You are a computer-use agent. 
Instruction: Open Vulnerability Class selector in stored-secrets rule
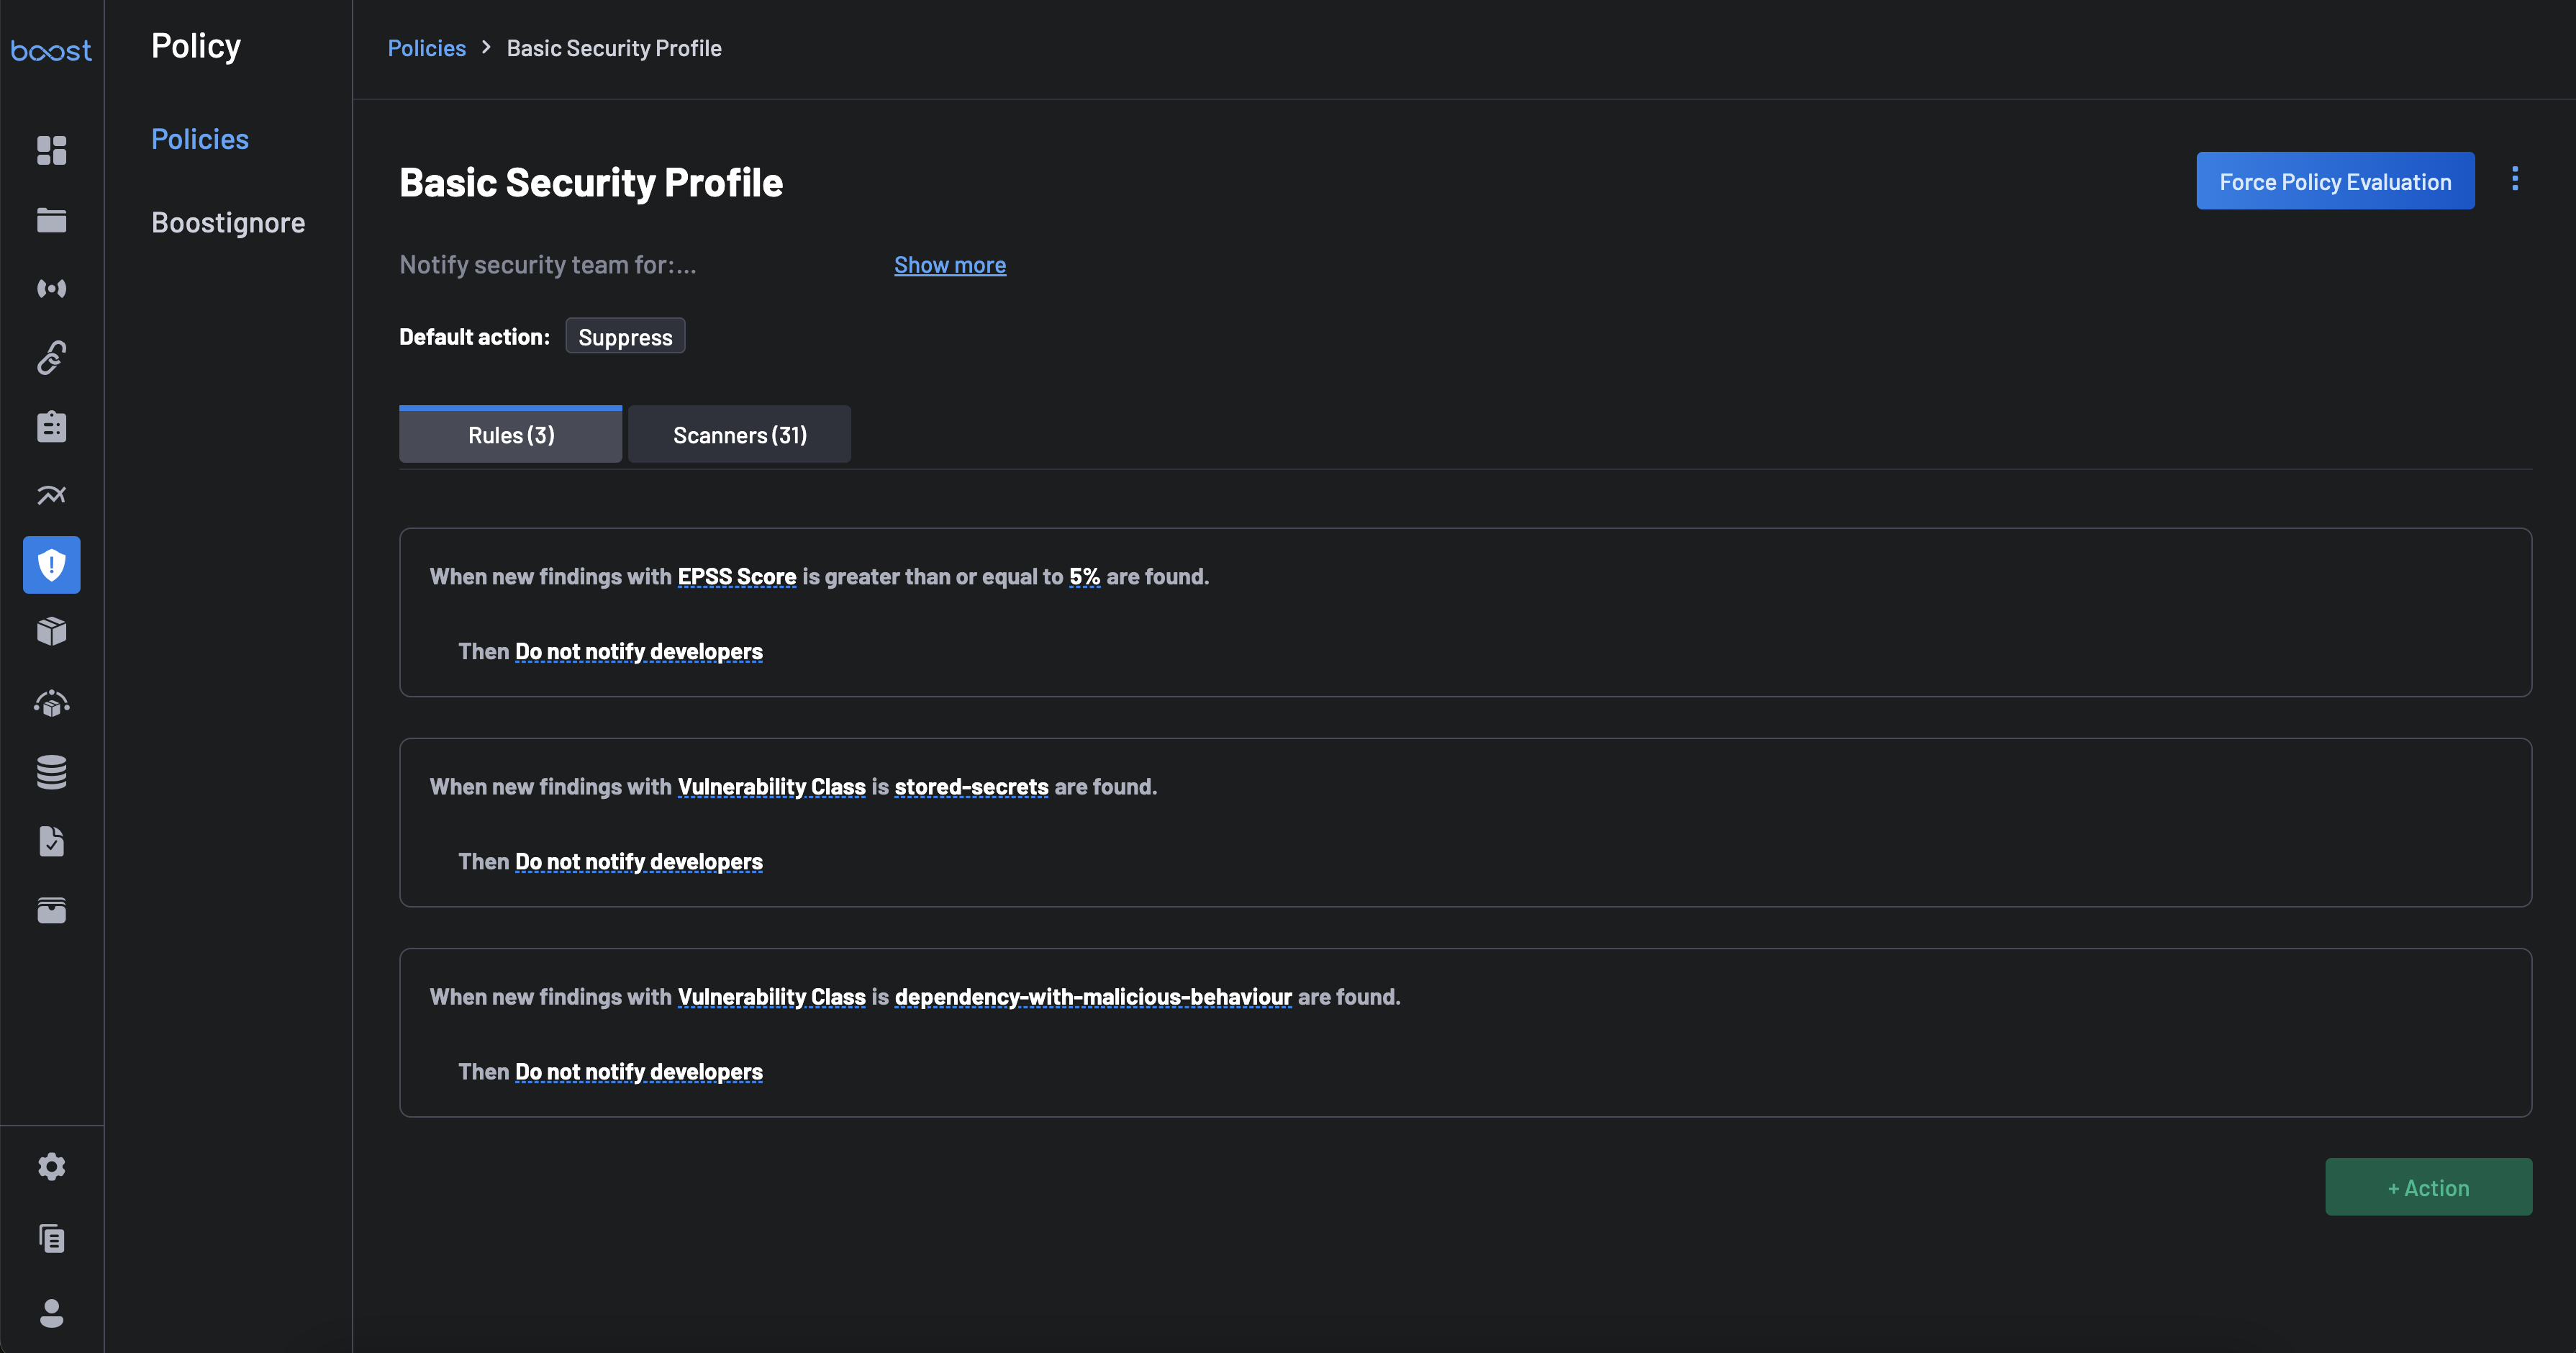(772, 787)
